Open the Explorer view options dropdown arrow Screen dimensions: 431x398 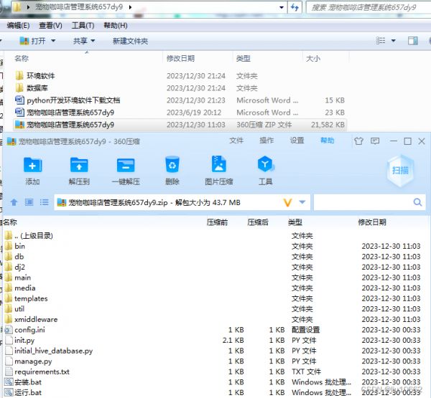pos(394,41)
